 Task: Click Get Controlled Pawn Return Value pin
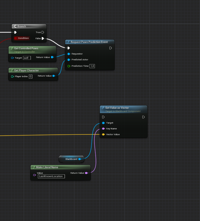52,57
